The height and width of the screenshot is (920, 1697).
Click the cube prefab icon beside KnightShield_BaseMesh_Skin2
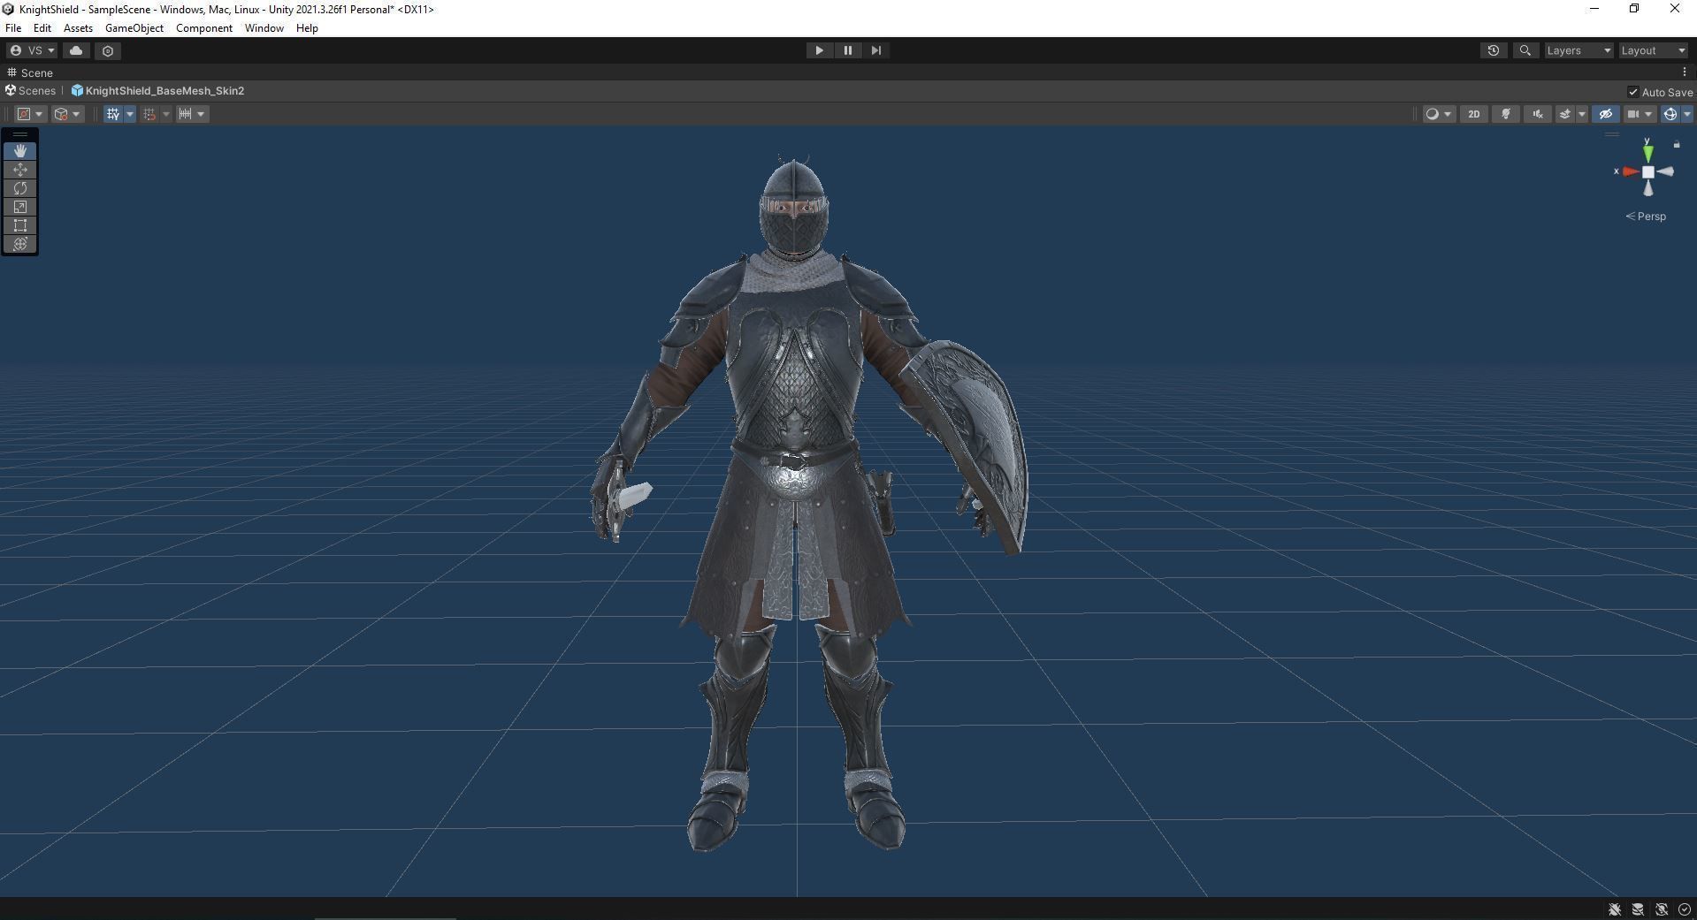(x=77, y=91)
